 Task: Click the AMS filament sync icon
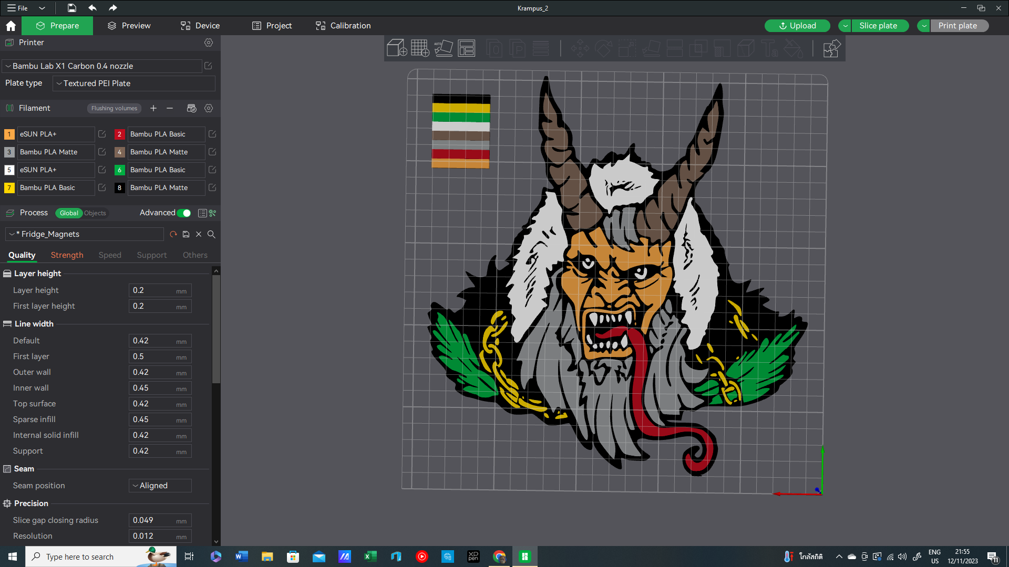click(x=191, y=108)
